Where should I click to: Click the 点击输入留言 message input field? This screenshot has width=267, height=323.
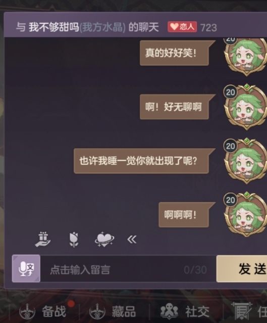[x=128, y=269]
